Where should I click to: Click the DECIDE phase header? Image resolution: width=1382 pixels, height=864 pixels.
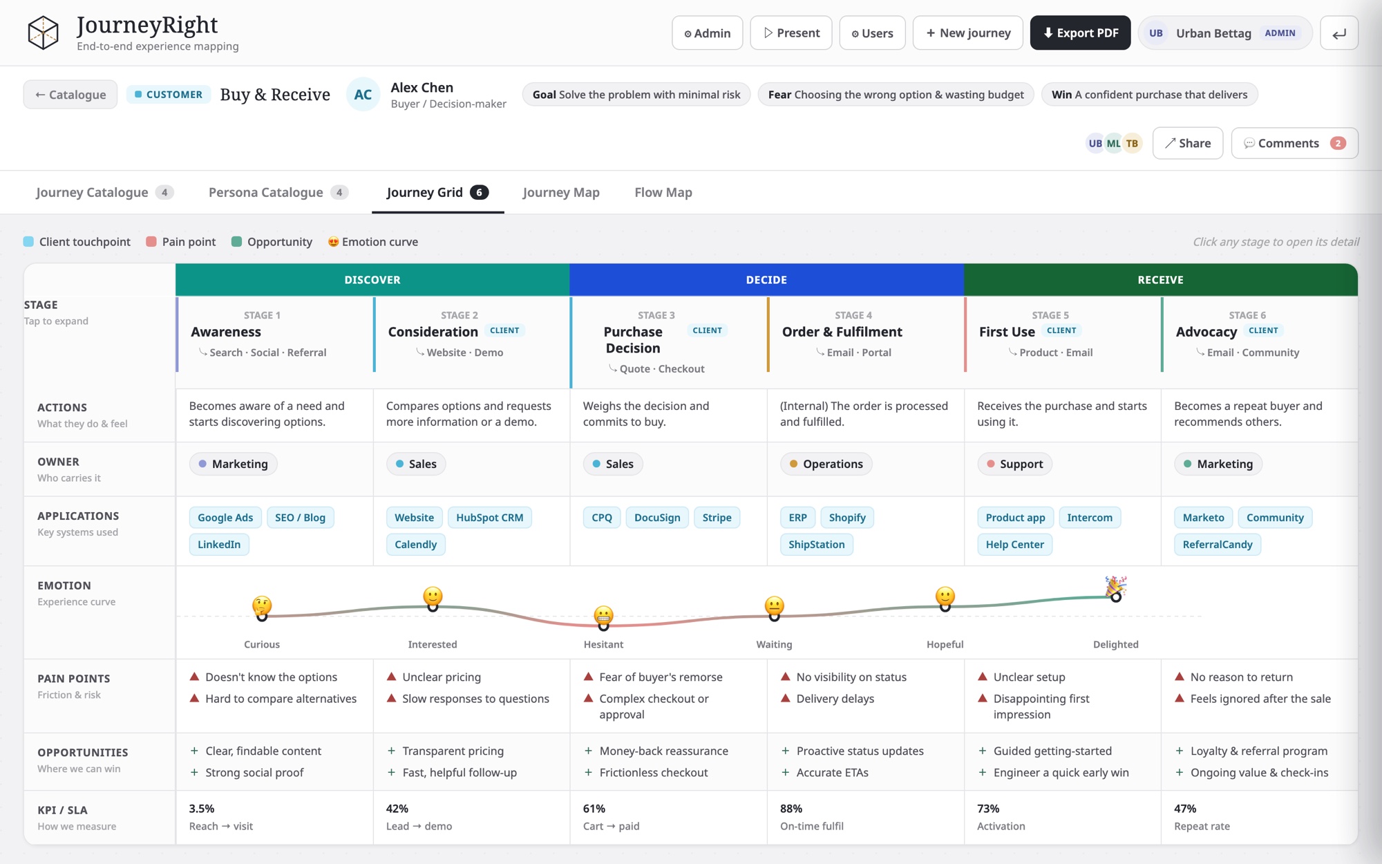[x=766, y=280]
